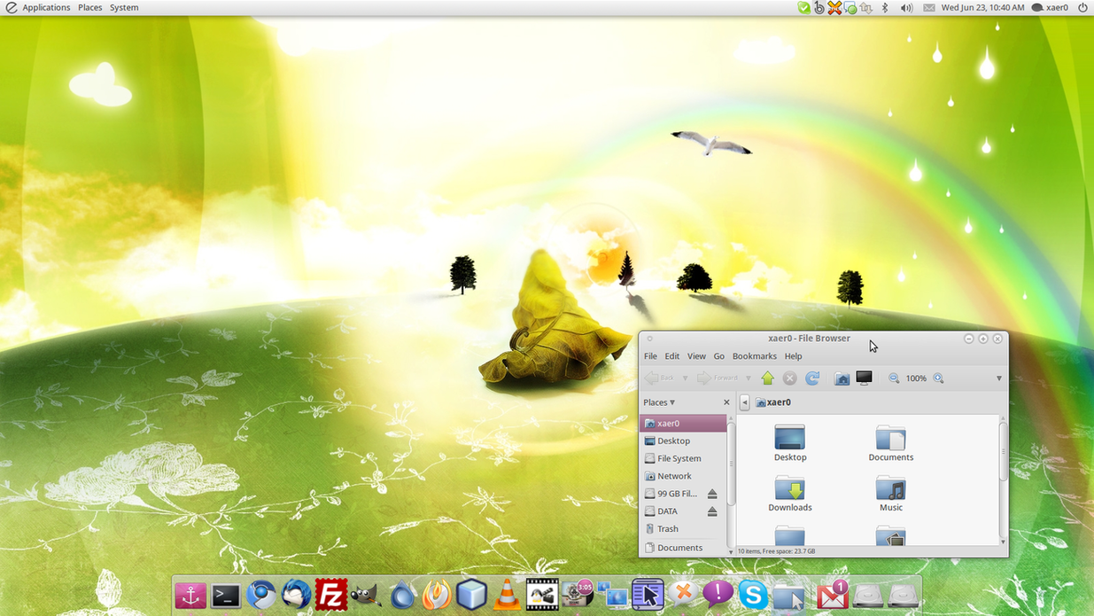Open File System in Places sidebar
Viewport: 1094px width, 616px height.
pos(683,458)
